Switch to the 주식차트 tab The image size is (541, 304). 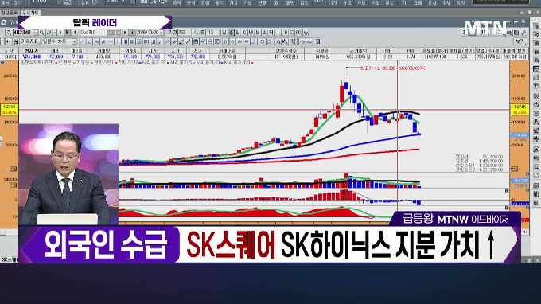(30, 13)
